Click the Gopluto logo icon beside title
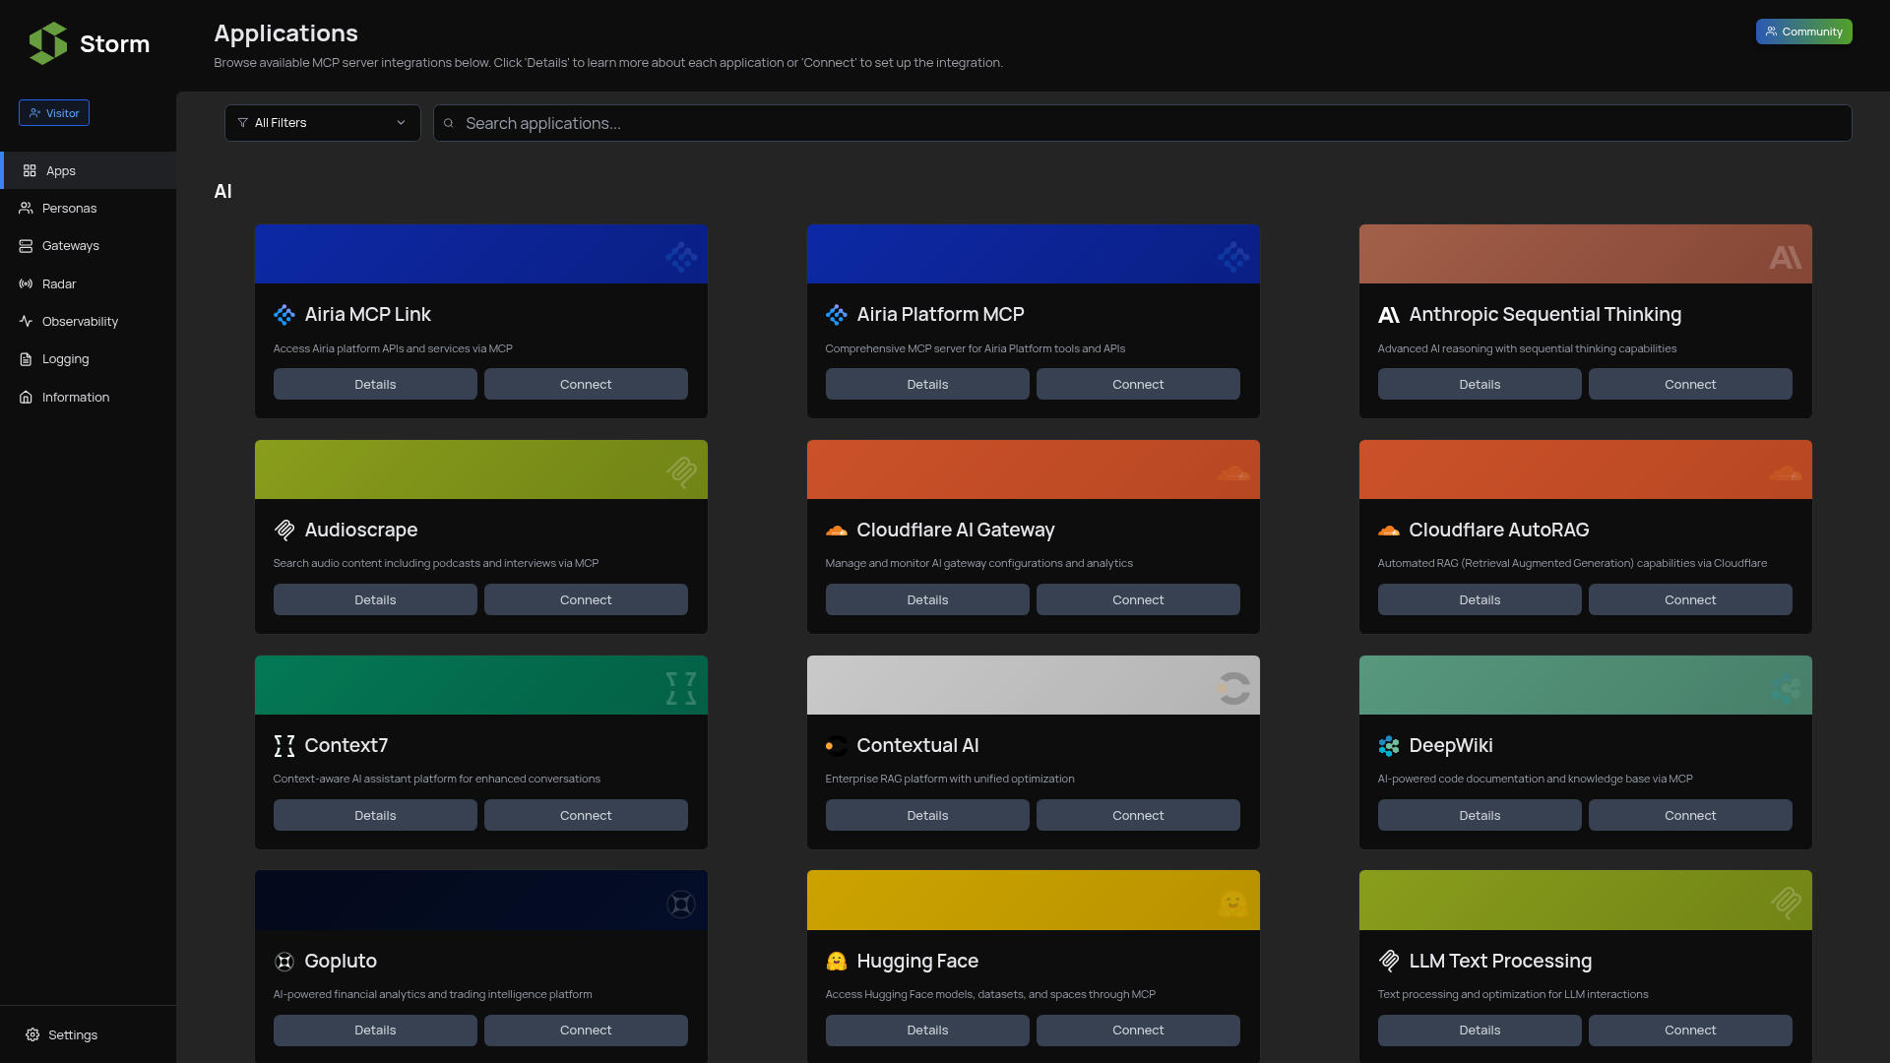1890x1063 pixels. (x=284, y=962)
